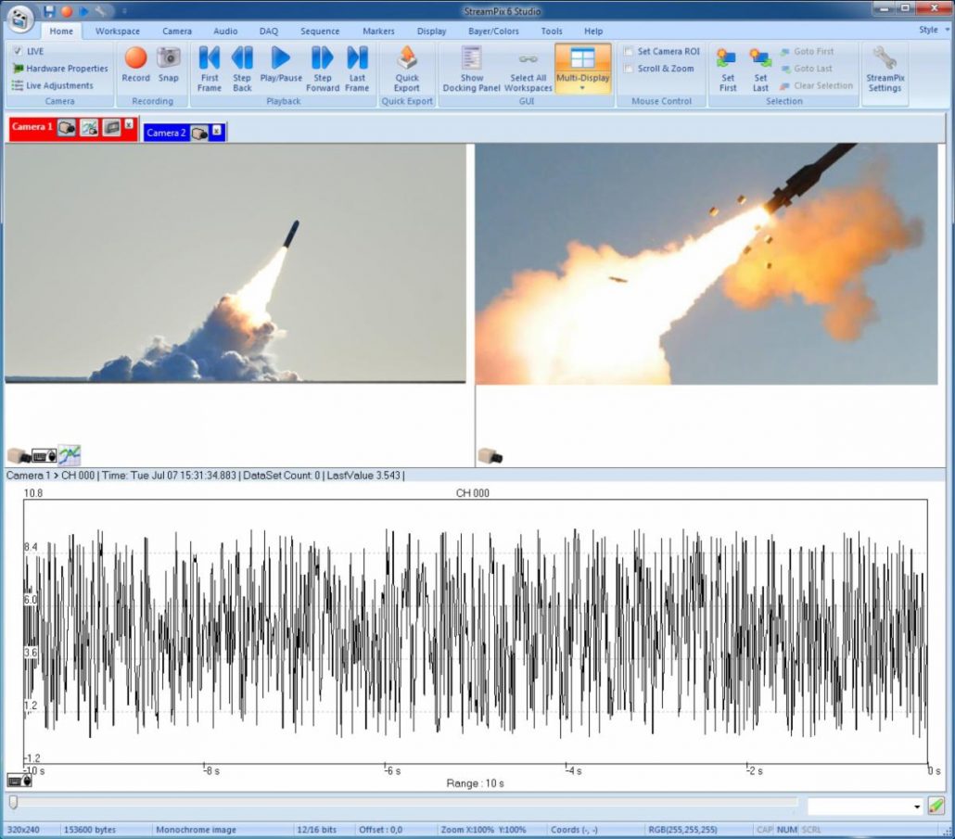Click the camera icon on the Camera 2 tab
This screenshot has width=955, height=839.
(x=197, y=133)
